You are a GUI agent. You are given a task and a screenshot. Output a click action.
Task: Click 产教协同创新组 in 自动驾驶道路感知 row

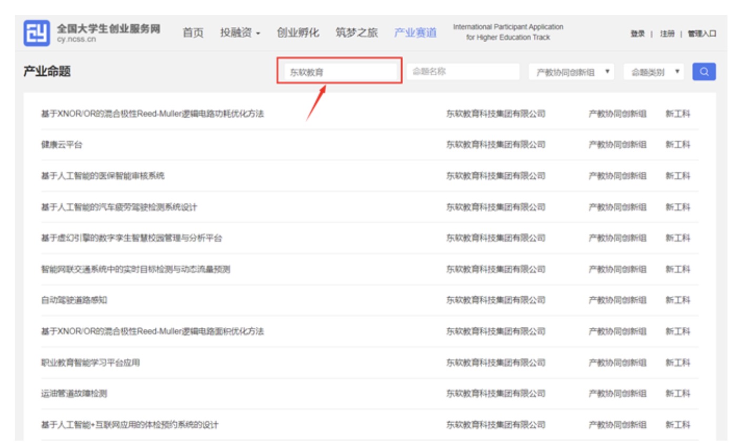point(617,300)
